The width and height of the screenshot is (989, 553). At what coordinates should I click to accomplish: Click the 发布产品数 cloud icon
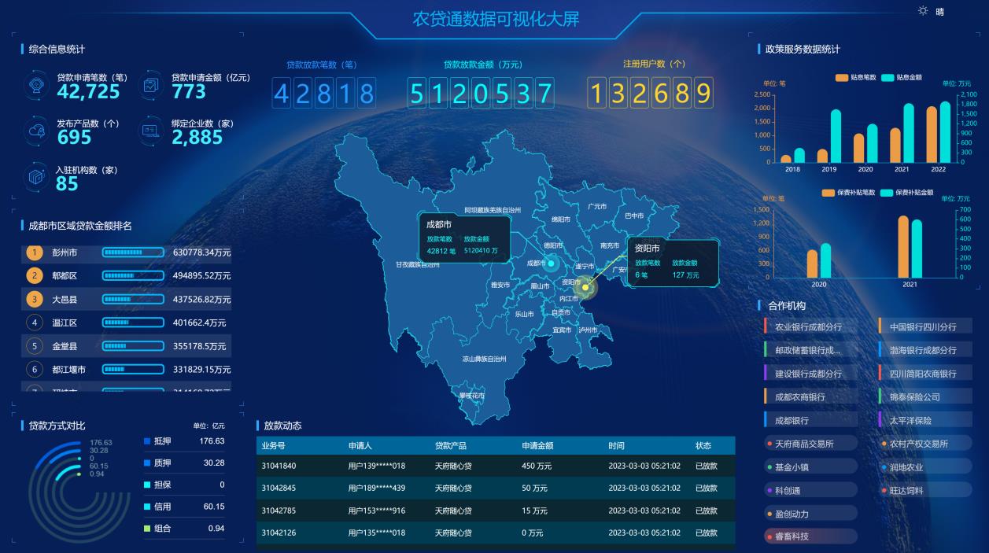pos(37,131)
